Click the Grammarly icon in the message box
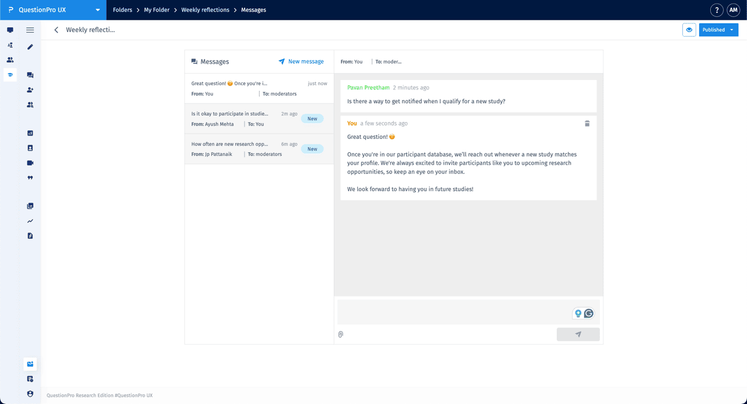747x404 pixels. 589,314
